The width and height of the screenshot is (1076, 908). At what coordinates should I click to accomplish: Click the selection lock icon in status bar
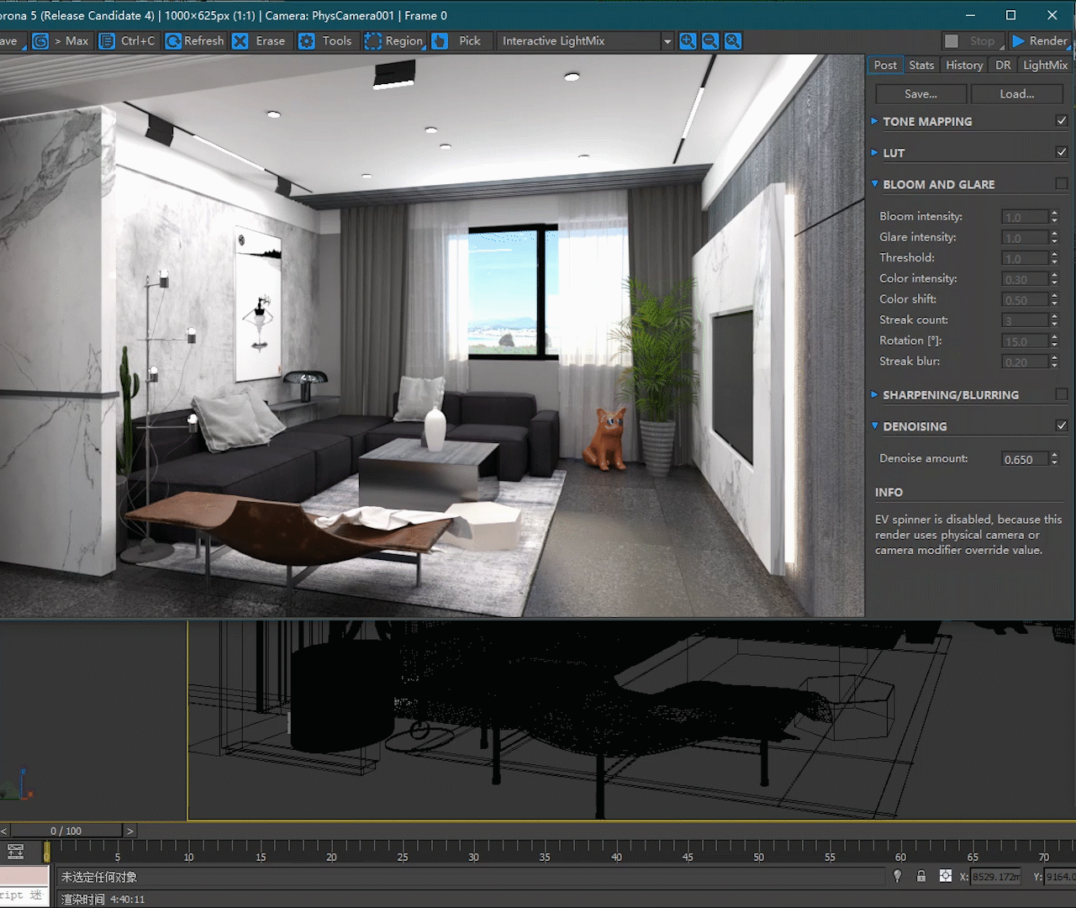pos(921,876)
